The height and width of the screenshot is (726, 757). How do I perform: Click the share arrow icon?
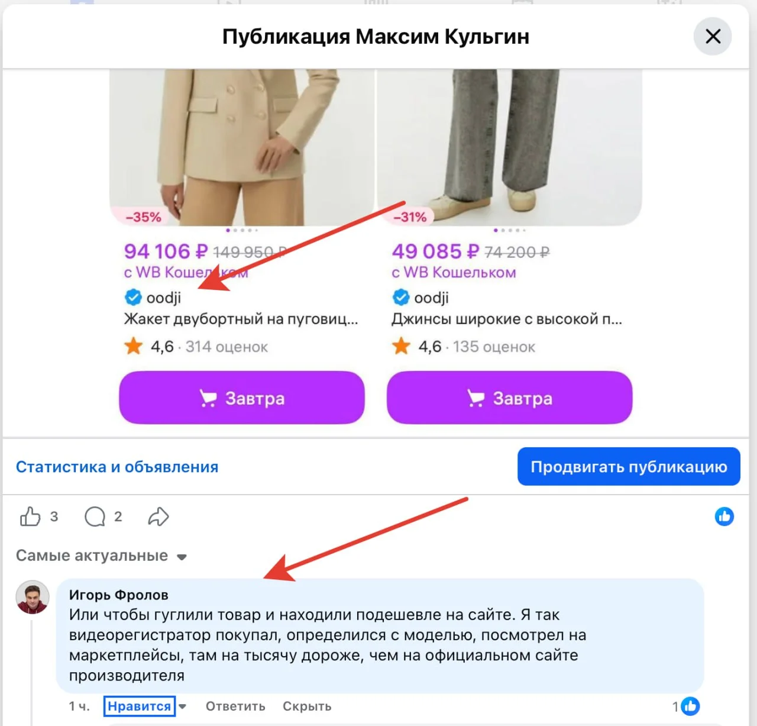pyautogui.click(x=158, y=517)
